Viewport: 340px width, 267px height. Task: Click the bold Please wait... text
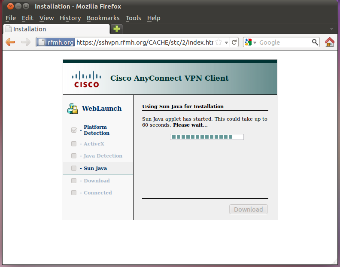pyautogui.click(x=190, y=125)
